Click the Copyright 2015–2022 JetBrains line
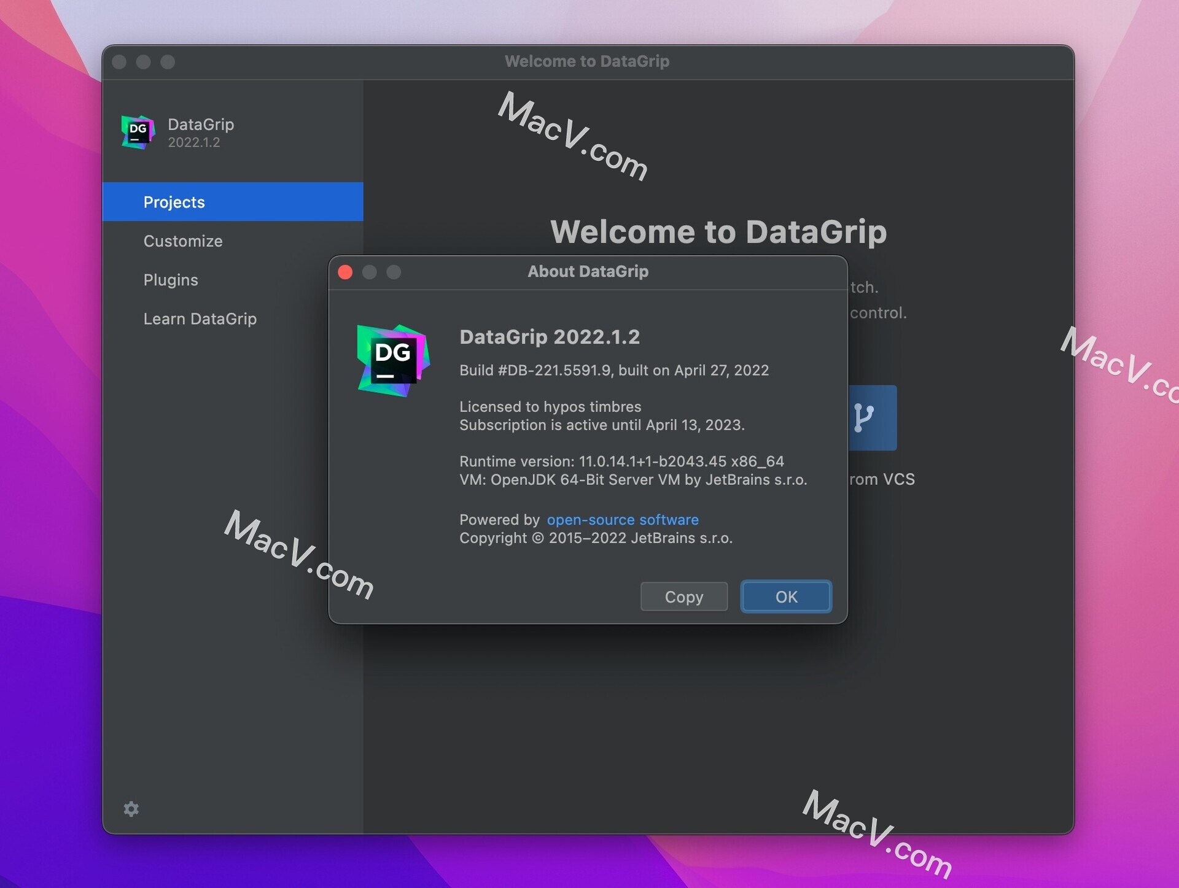Screen dimensions: 1179x888 click(x=596, y=538)
